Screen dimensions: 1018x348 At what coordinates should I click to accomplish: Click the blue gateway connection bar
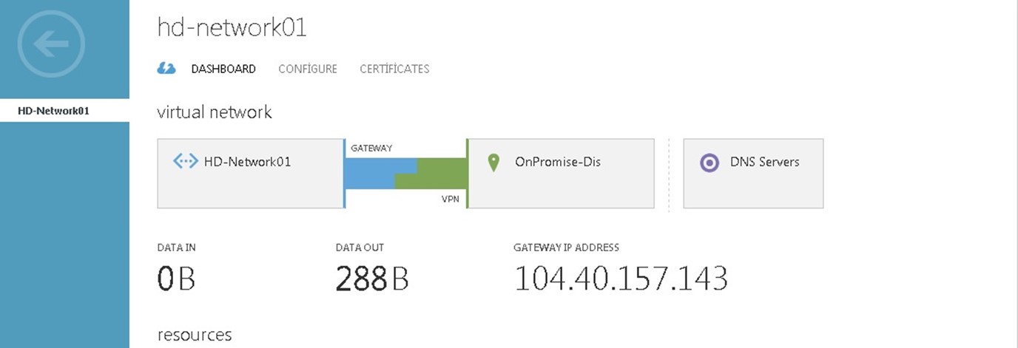(370, 172)
